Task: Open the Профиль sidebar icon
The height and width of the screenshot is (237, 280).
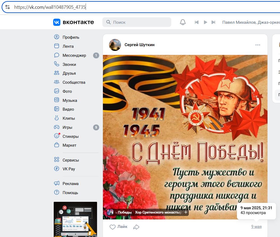Action: point(57,37)
